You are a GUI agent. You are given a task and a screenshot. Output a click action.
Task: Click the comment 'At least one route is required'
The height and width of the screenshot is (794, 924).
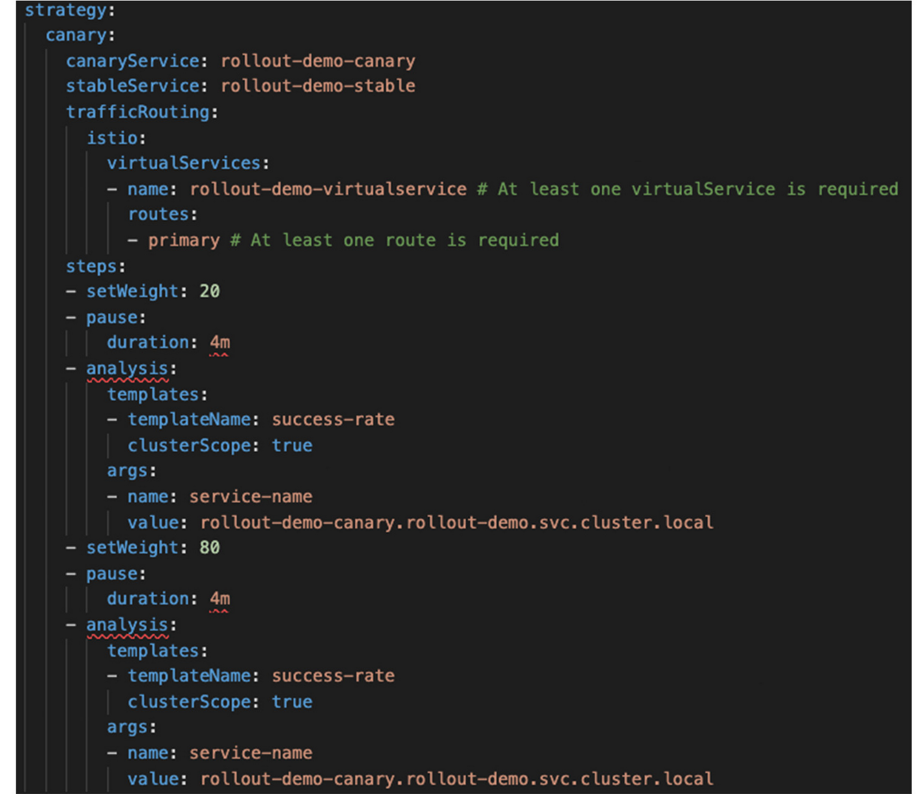(395, 240)
